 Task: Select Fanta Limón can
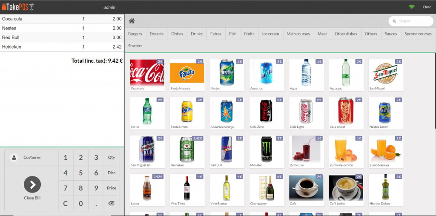point(187,113)
